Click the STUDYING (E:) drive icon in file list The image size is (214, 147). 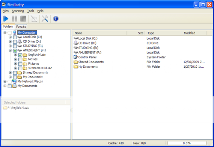[75, 48]
